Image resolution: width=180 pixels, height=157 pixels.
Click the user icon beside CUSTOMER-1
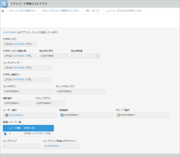tap(7, 115)
